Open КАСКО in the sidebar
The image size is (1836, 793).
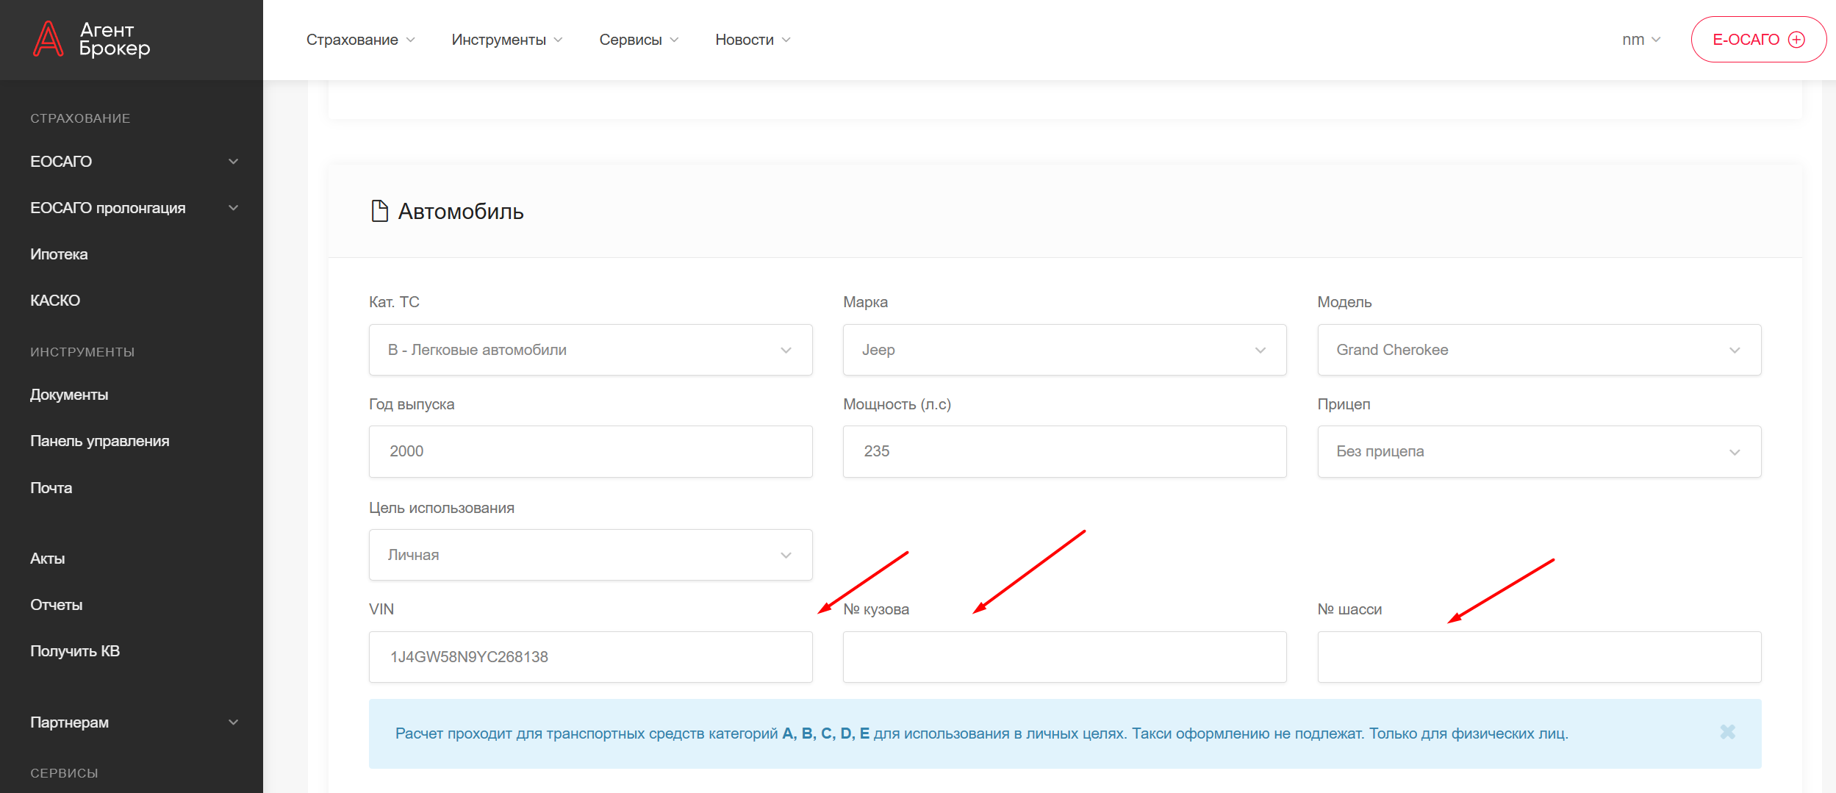pyautogui.click(x=55, y=301)
